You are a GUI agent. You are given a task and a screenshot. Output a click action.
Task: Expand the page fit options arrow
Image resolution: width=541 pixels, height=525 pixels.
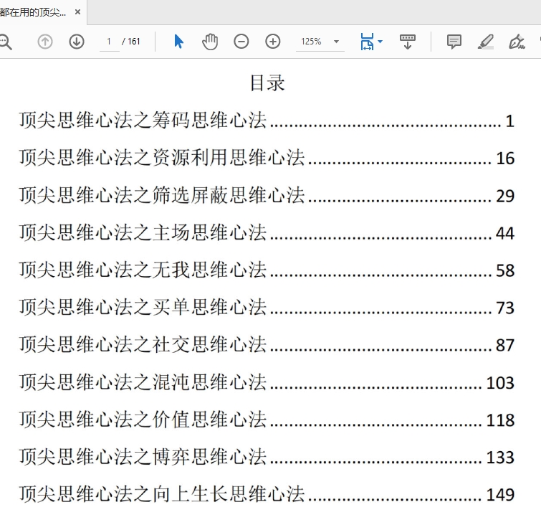pos(380,42)
